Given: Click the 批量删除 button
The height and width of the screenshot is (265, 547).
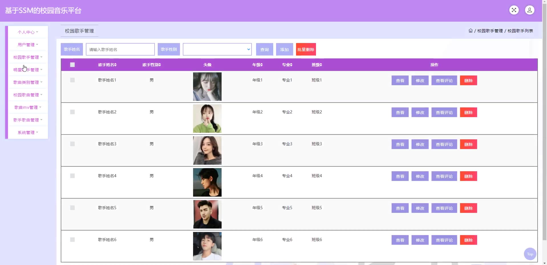Looking at the screenshot, I should tap(306, 49).
